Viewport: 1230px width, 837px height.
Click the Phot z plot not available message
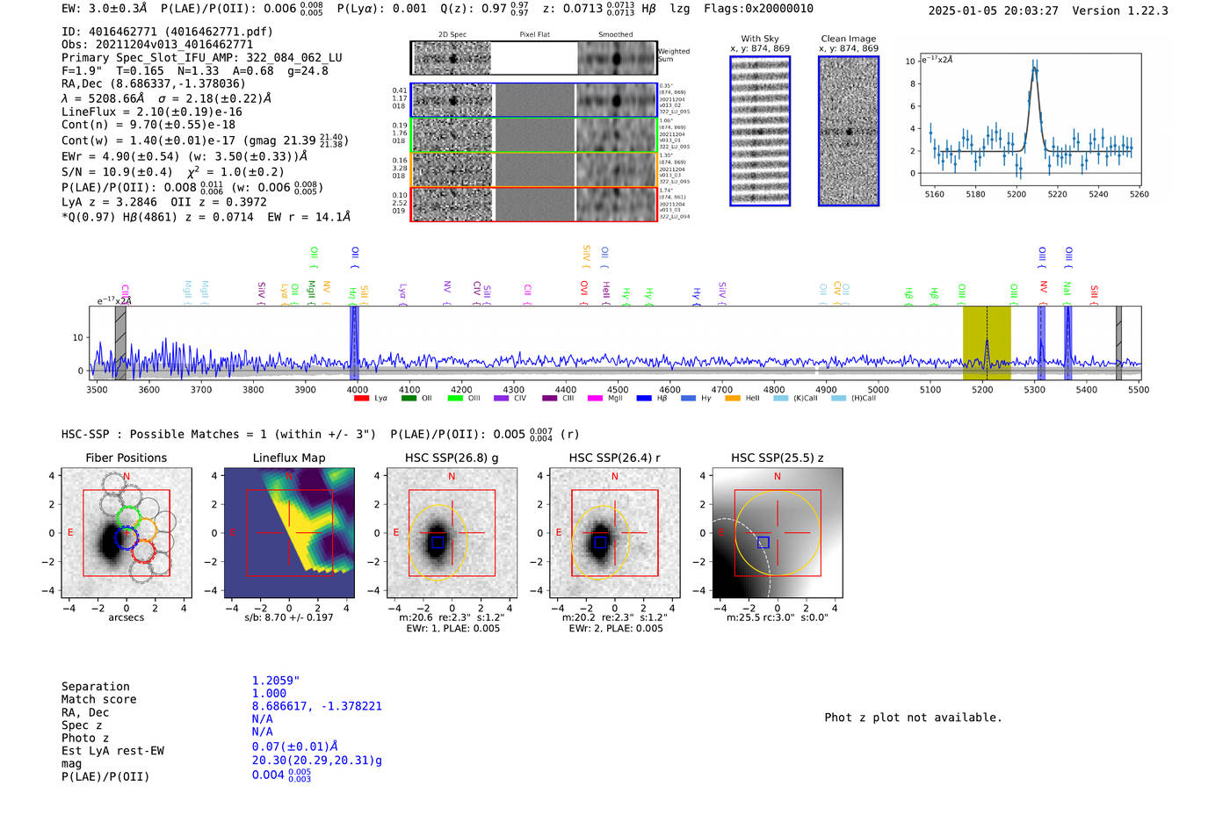point(914,718)
